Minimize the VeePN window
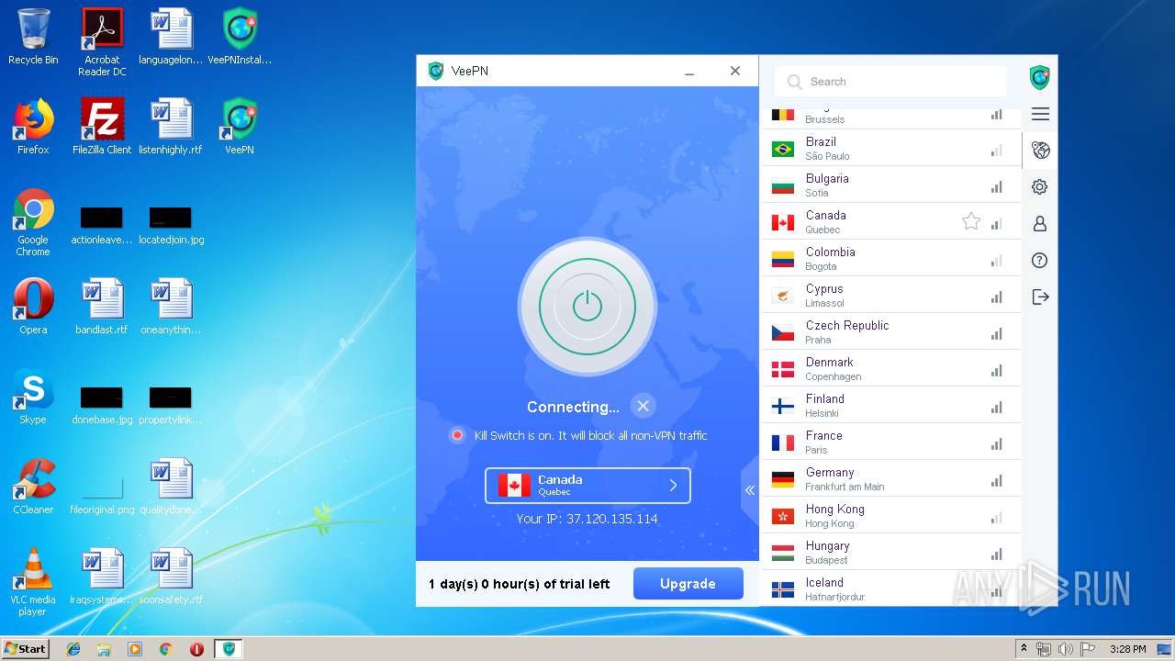 click(689, 72)
